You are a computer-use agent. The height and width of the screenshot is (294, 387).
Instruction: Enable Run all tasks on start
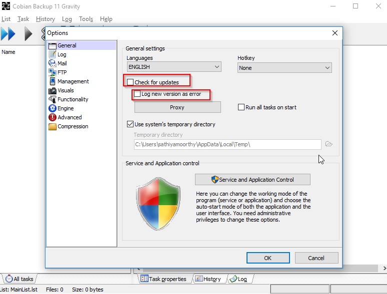point(241,107)
